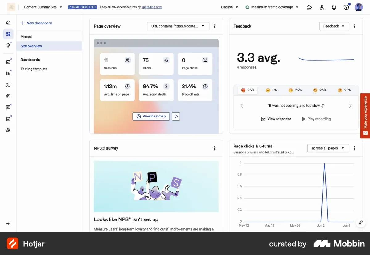Open the Testing template dashboard
Viewport: 370px width, 255px height.
pyautogui.click(x=34, y=69)
